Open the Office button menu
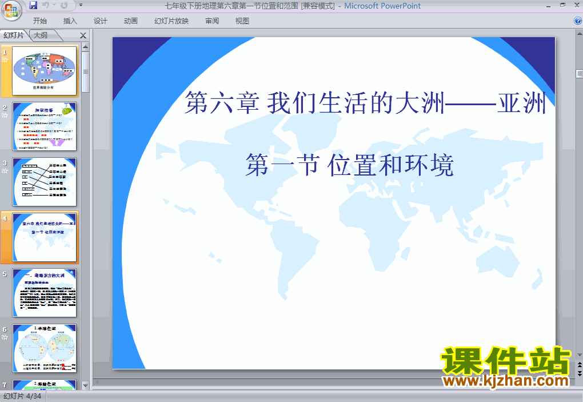583x402 pixels. click(11, 10)
